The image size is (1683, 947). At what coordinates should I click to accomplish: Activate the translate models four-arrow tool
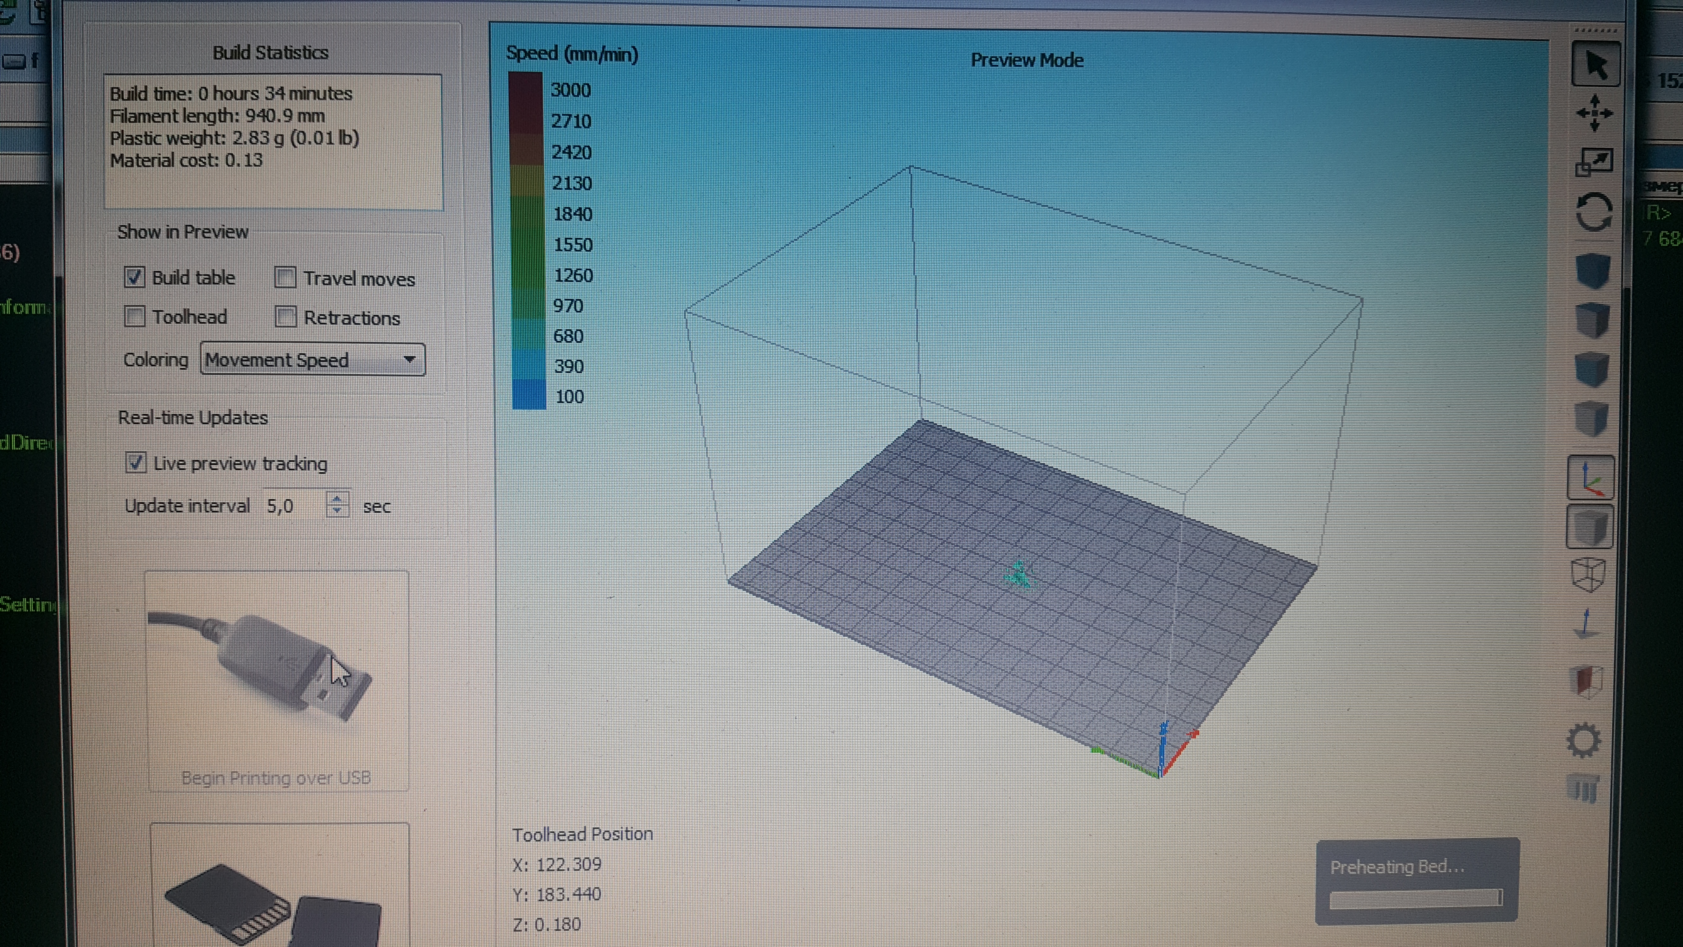tap(1594, 113)
